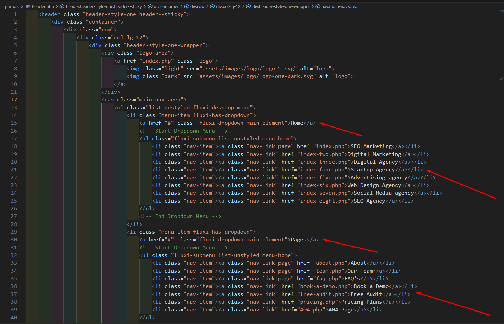Click the pricing.php href value

318,302
